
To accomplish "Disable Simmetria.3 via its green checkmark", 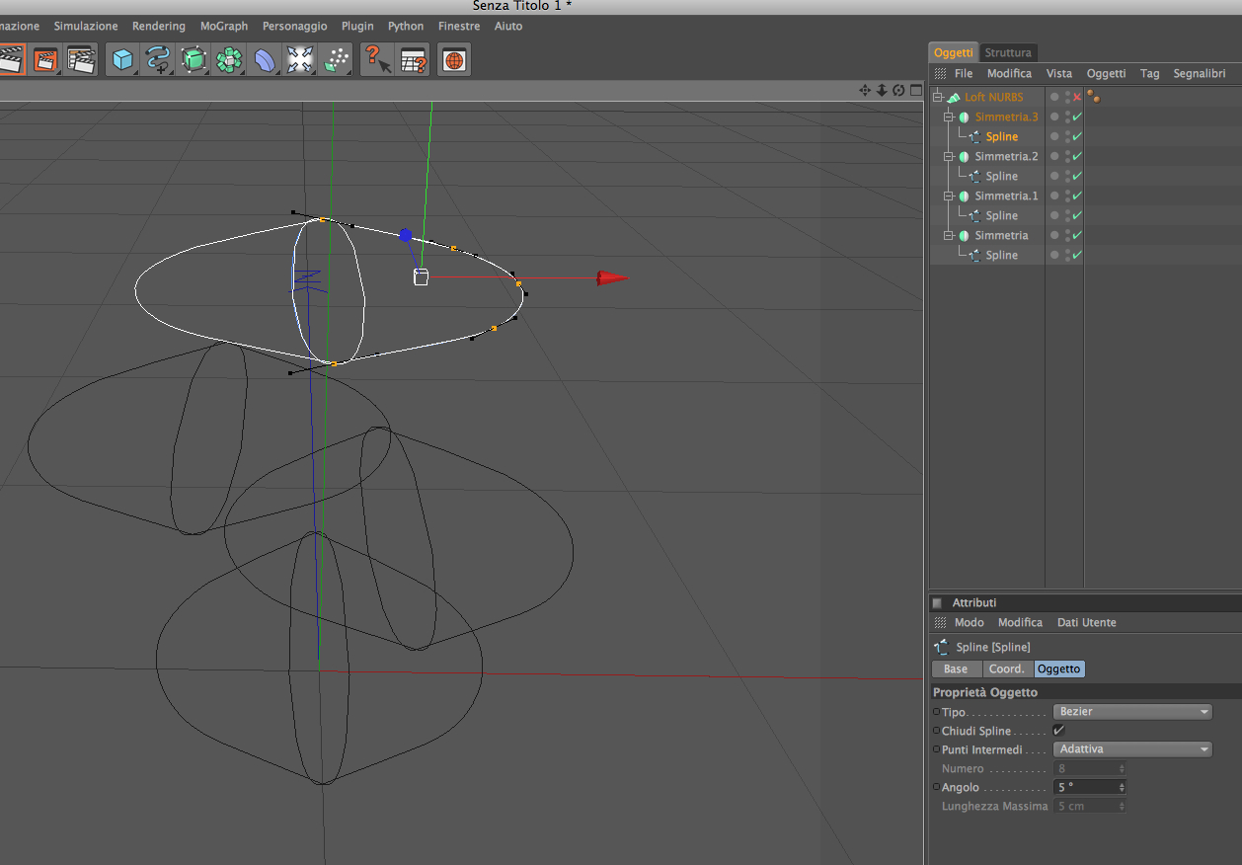I will pyautogui.click(x=1077, y=118).
